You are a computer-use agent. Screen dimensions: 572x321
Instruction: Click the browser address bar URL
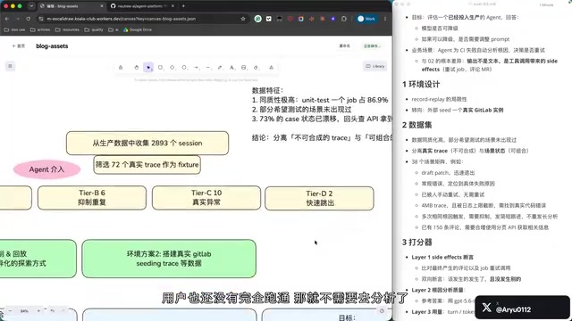coord(122,19)
